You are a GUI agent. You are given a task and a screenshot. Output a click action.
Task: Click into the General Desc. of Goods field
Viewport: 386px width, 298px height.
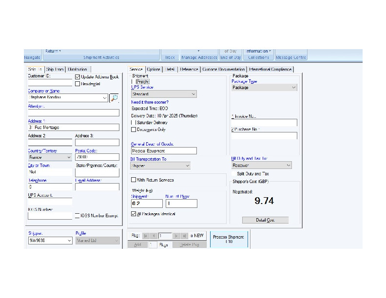[164, 151]
